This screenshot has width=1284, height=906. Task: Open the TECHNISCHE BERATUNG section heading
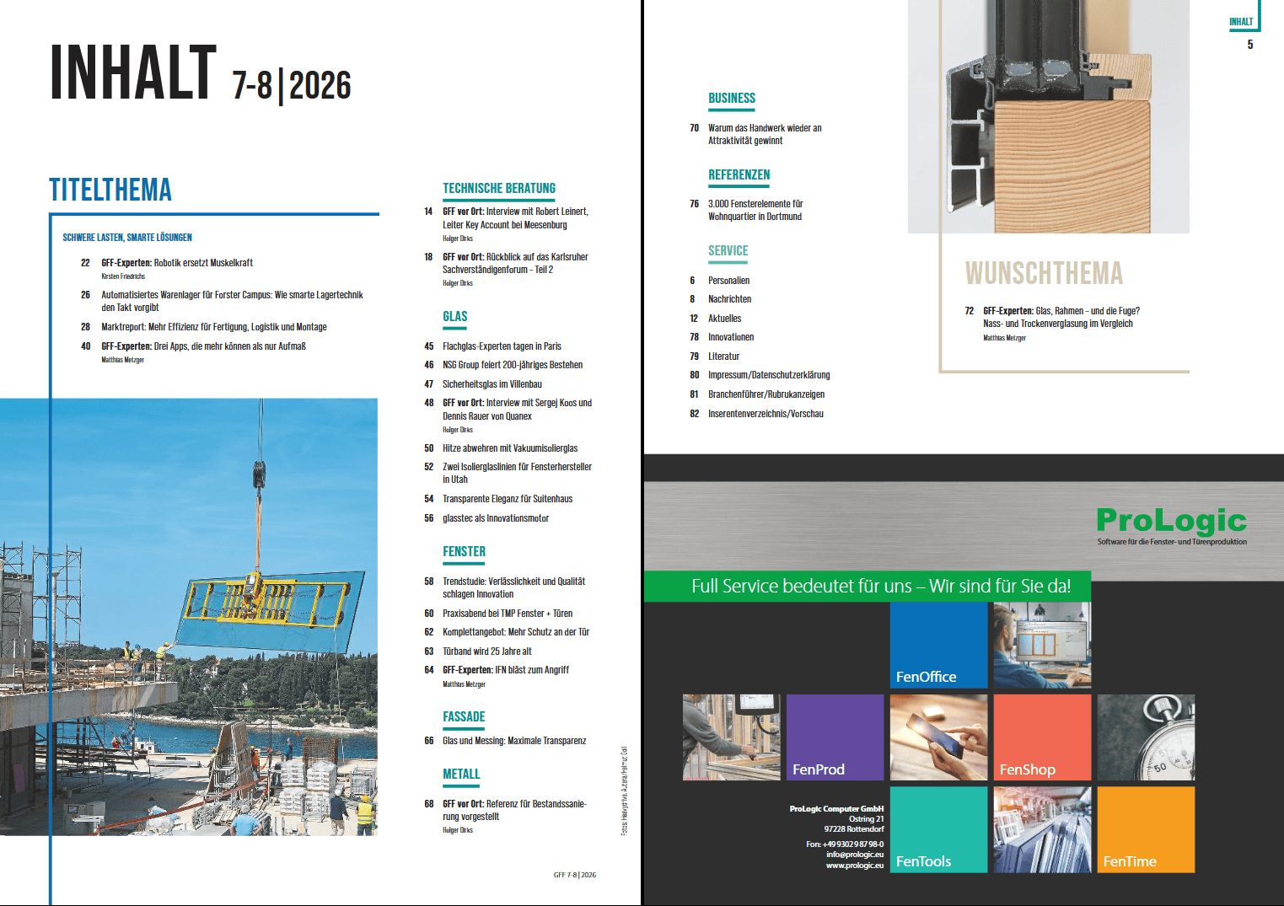point(499,189)
